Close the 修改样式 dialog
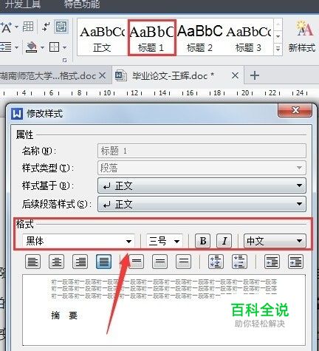Screen dimensions: 319x351 [295, 110]
